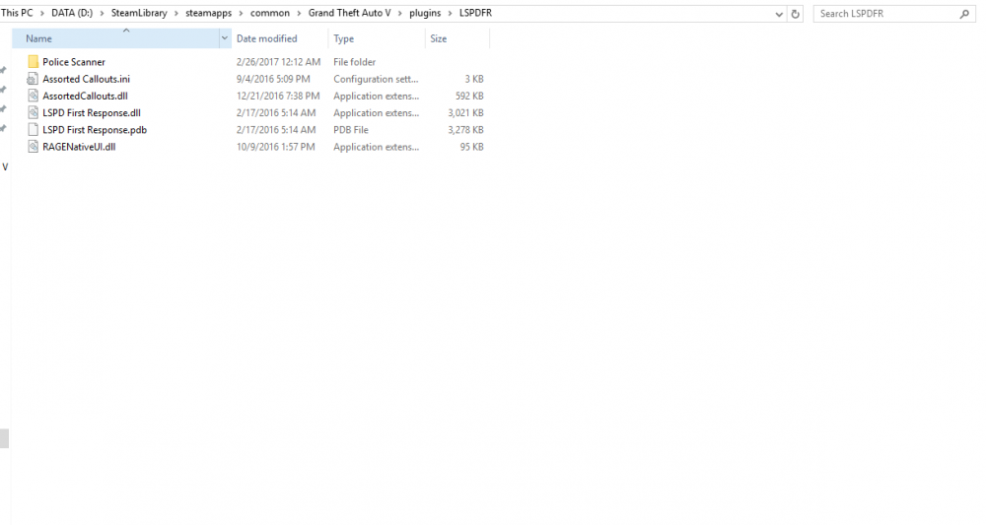Click date 10/9/2016 1:57 PM

point(275,147)
